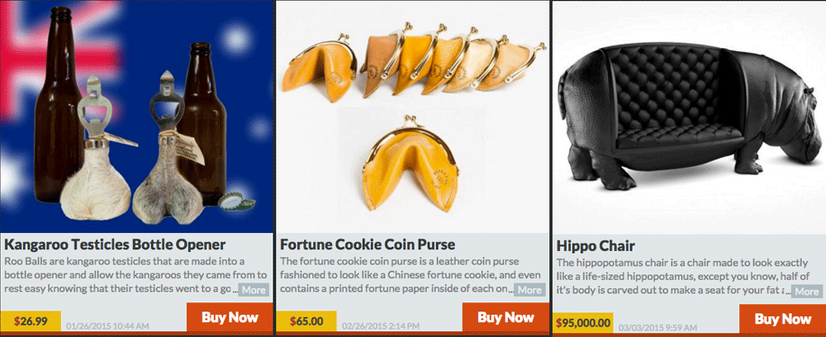The height and width of the screenshot is (337, 826).
Task: Select the $95,000.00 price tag
Action: pos(582,323)
